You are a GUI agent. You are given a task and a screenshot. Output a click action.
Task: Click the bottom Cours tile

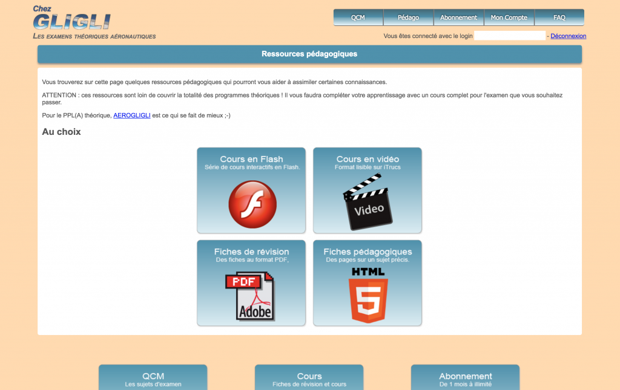coord(309,377)
